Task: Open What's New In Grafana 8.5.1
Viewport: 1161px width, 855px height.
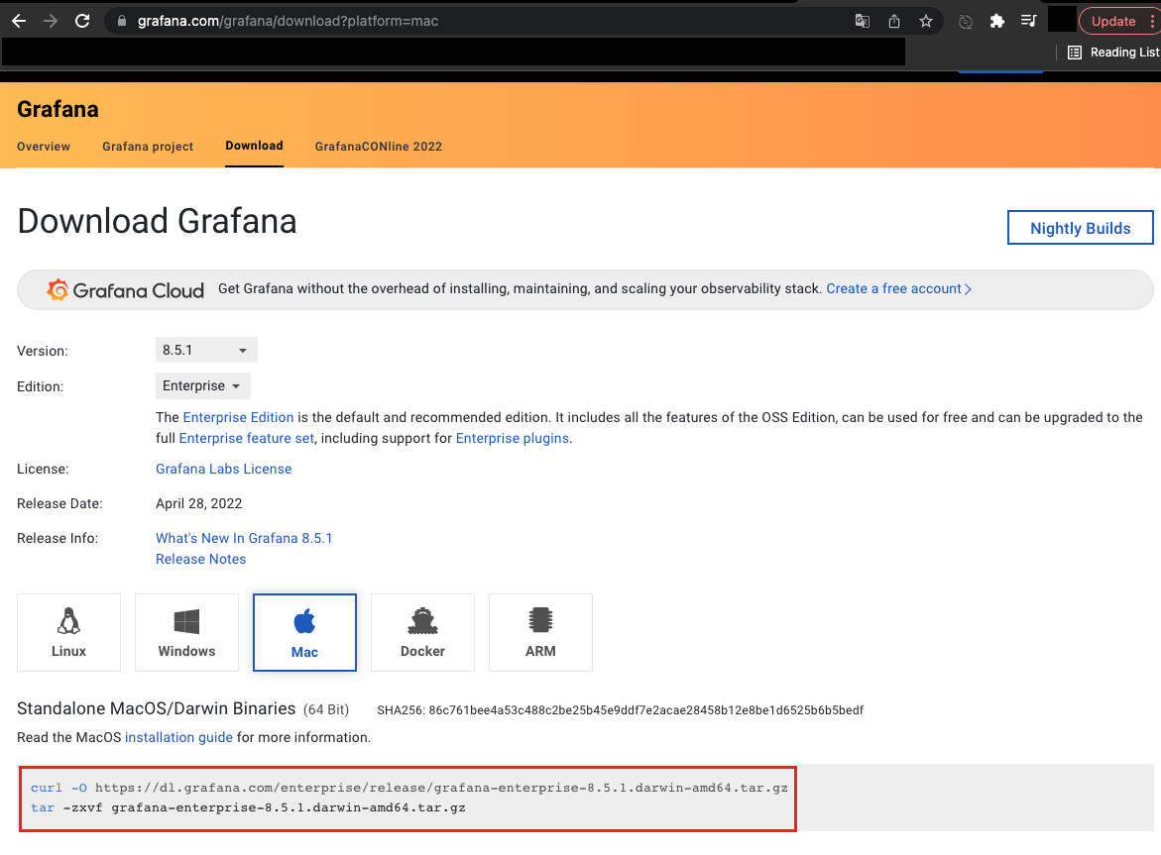Action: point(244,538)
